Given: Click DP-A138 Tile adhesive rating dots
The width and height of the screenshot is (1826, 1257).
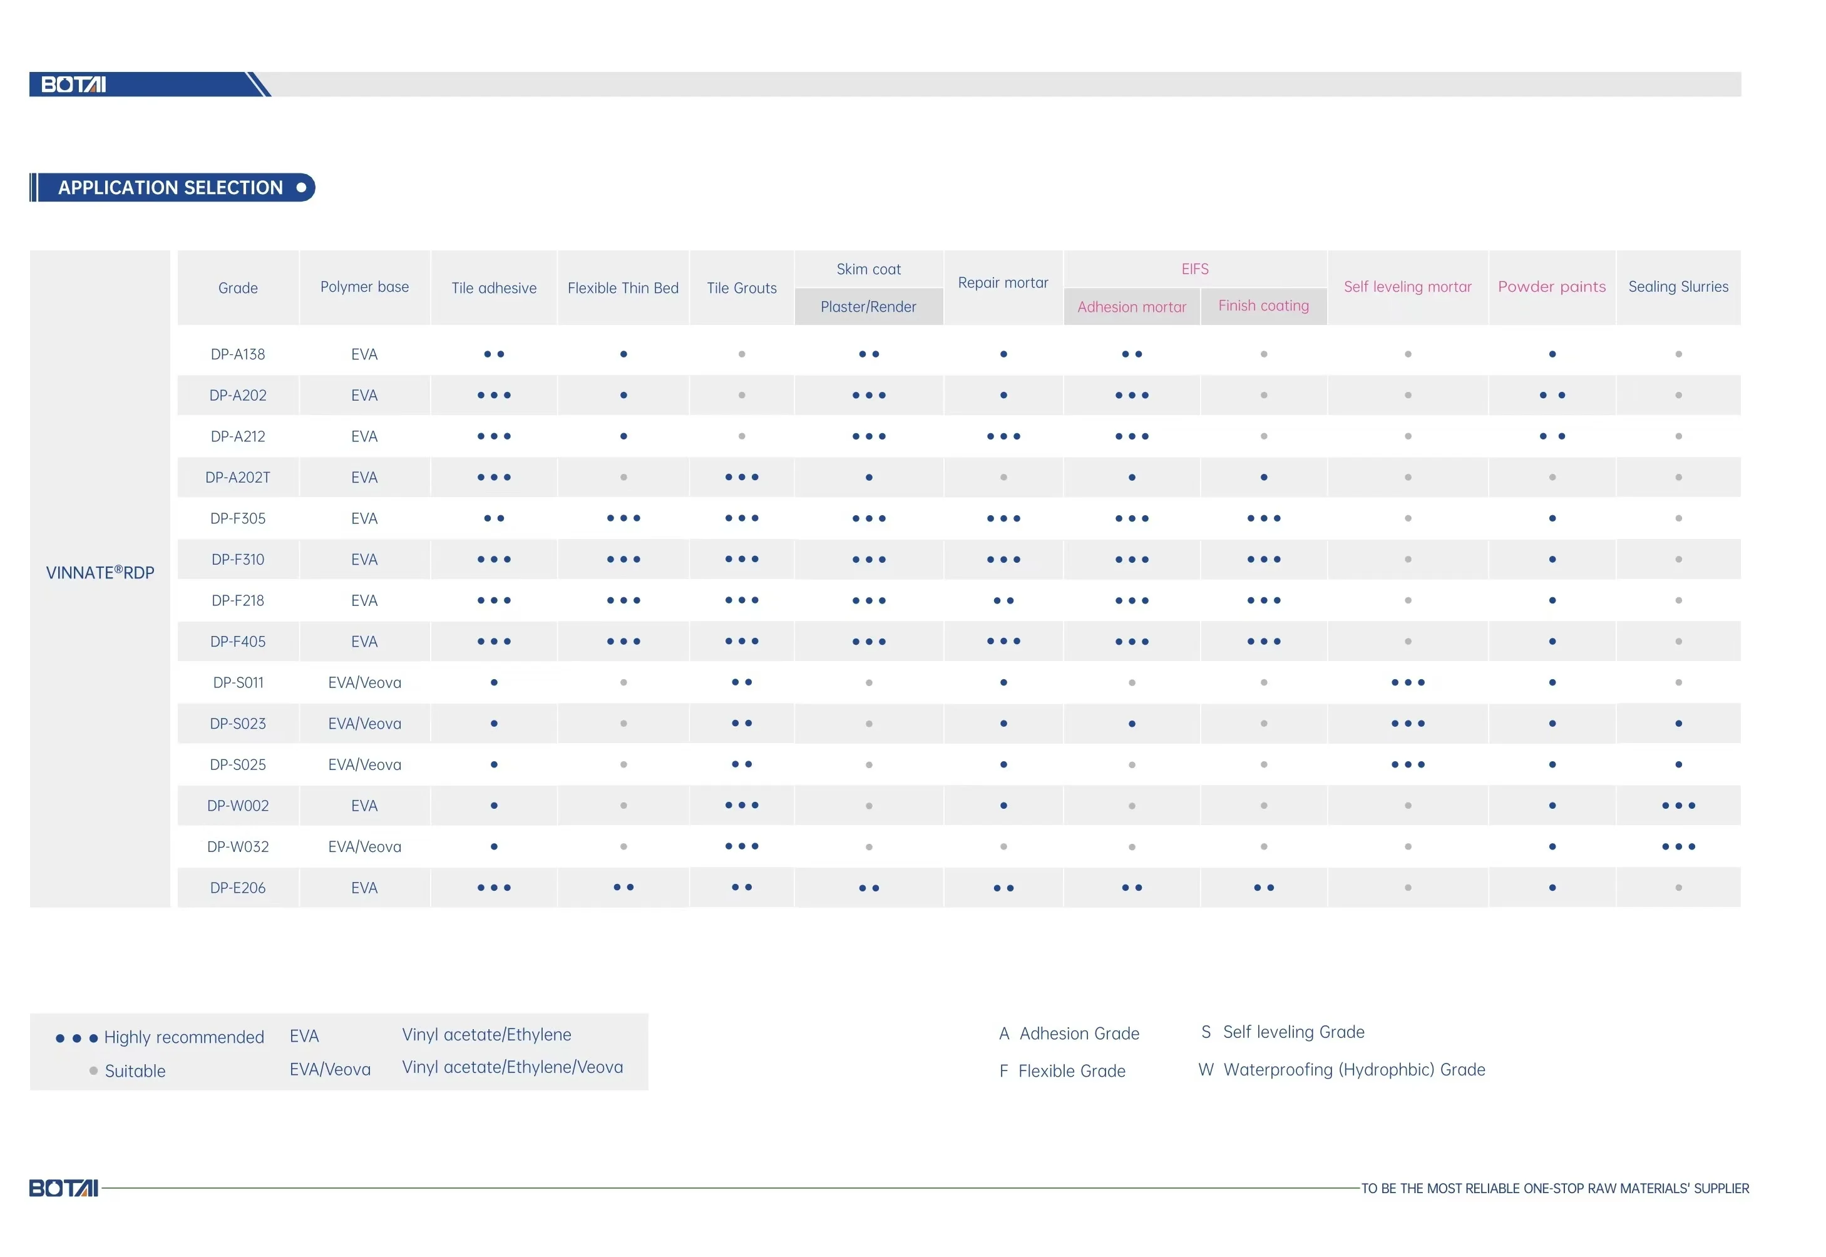Looking at the screenshot, I should tap(494, 354).
